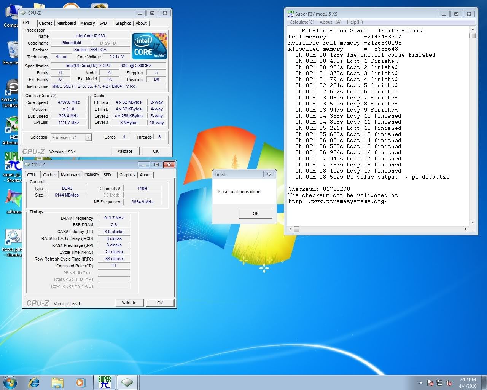Minimize the top CPU-Z window
Viewport: 487px width, 390px height.
tap(140, 13)
